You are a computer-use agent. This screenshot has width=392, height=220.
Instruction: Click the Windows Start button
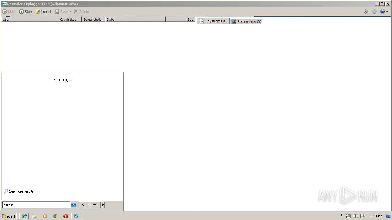tap(9, 216)
